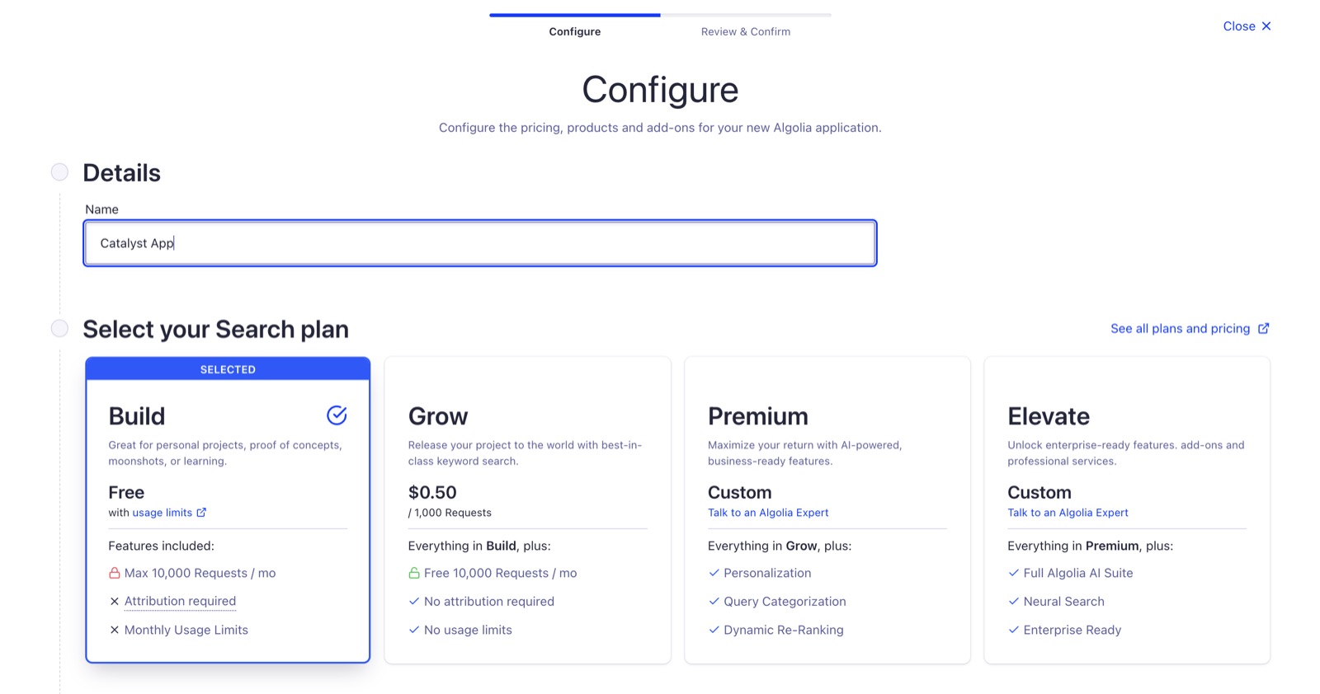Image resolution: width=1320 pixels, height=694 pixels.
Task: Click the Details step indicator circle
Action: (59, 171)
